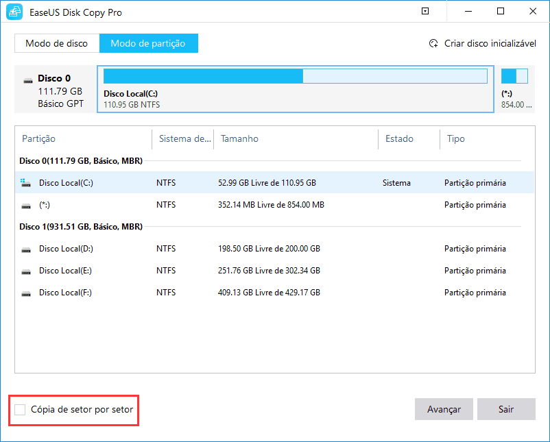Click the create bootable disk icon
Image resolution: width=550 pixels, height=442 pixels.
tap(433, 43)
